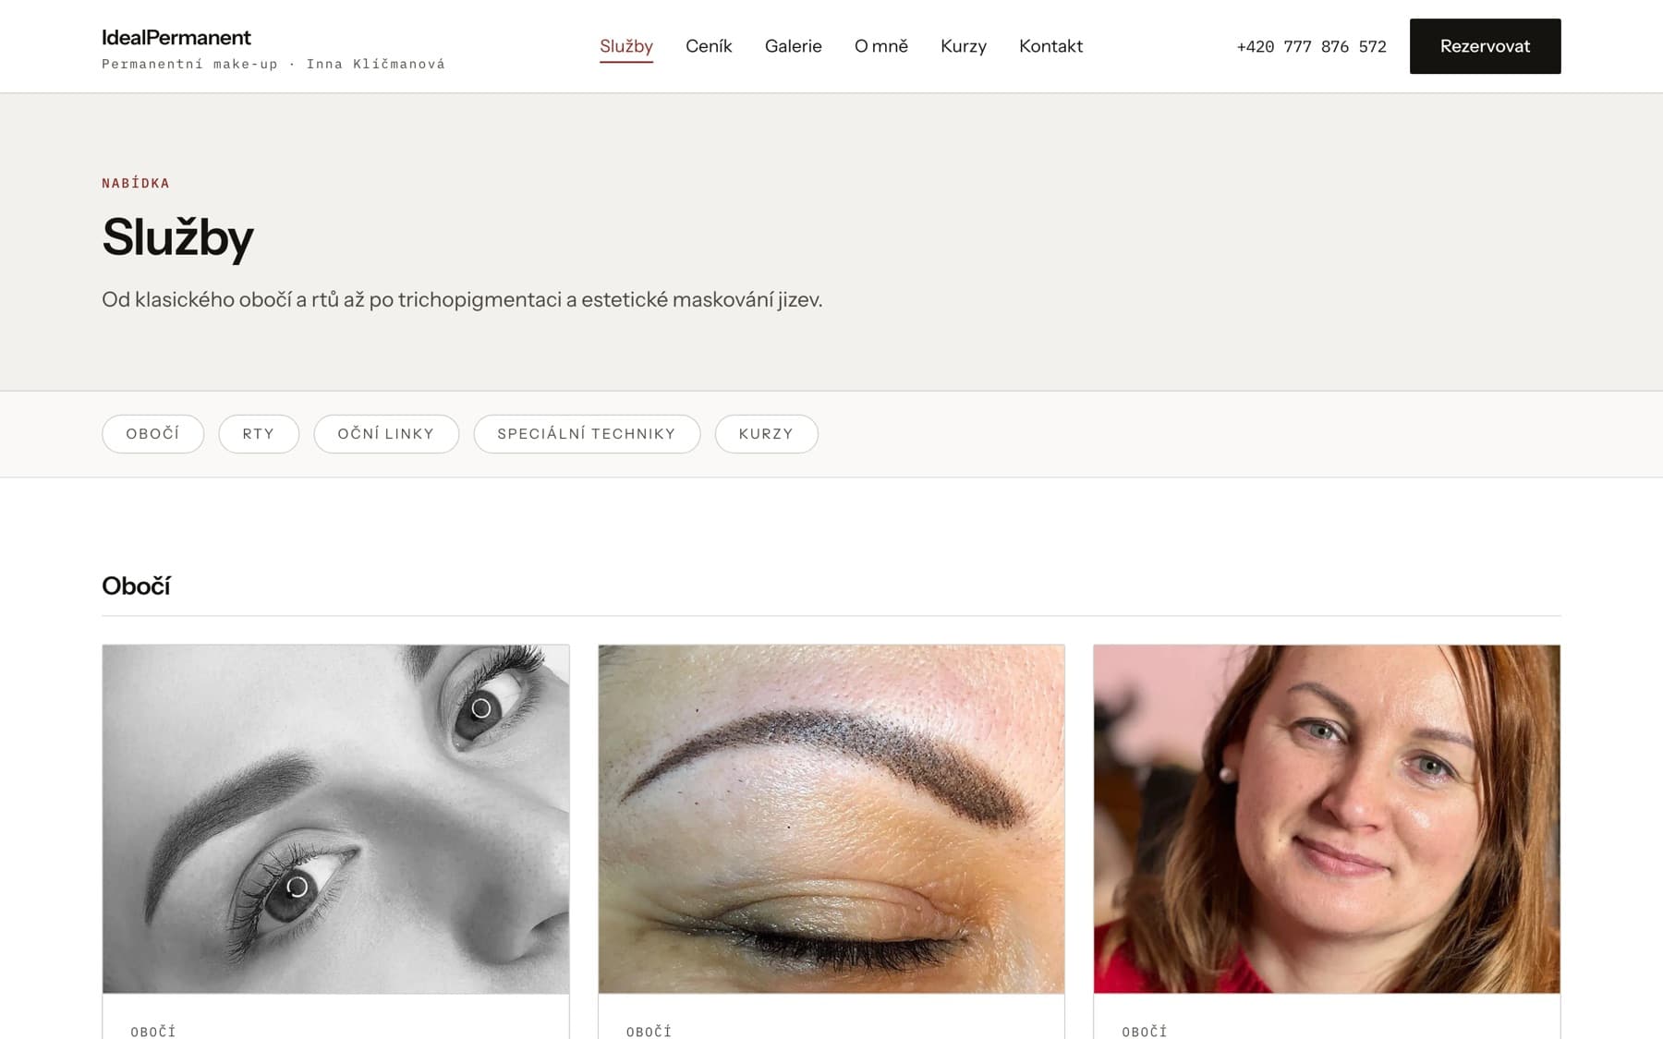1663x1039 pixels.
Task: Select the OČNÍ LINKY filter pill
Action: [386, 434]
